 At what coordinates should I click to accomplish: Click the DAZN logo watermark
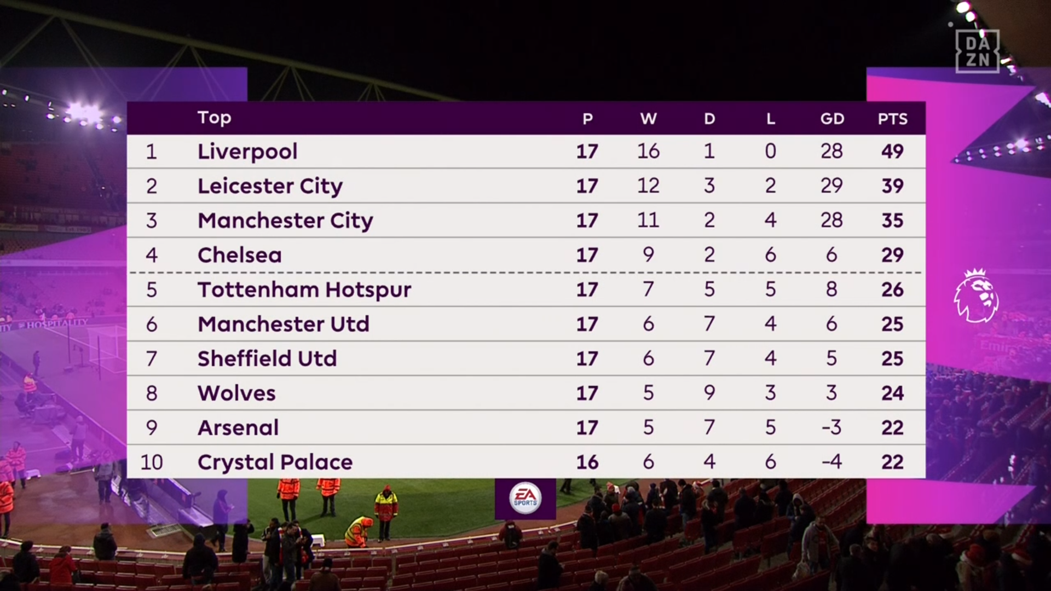coord(977,51)
